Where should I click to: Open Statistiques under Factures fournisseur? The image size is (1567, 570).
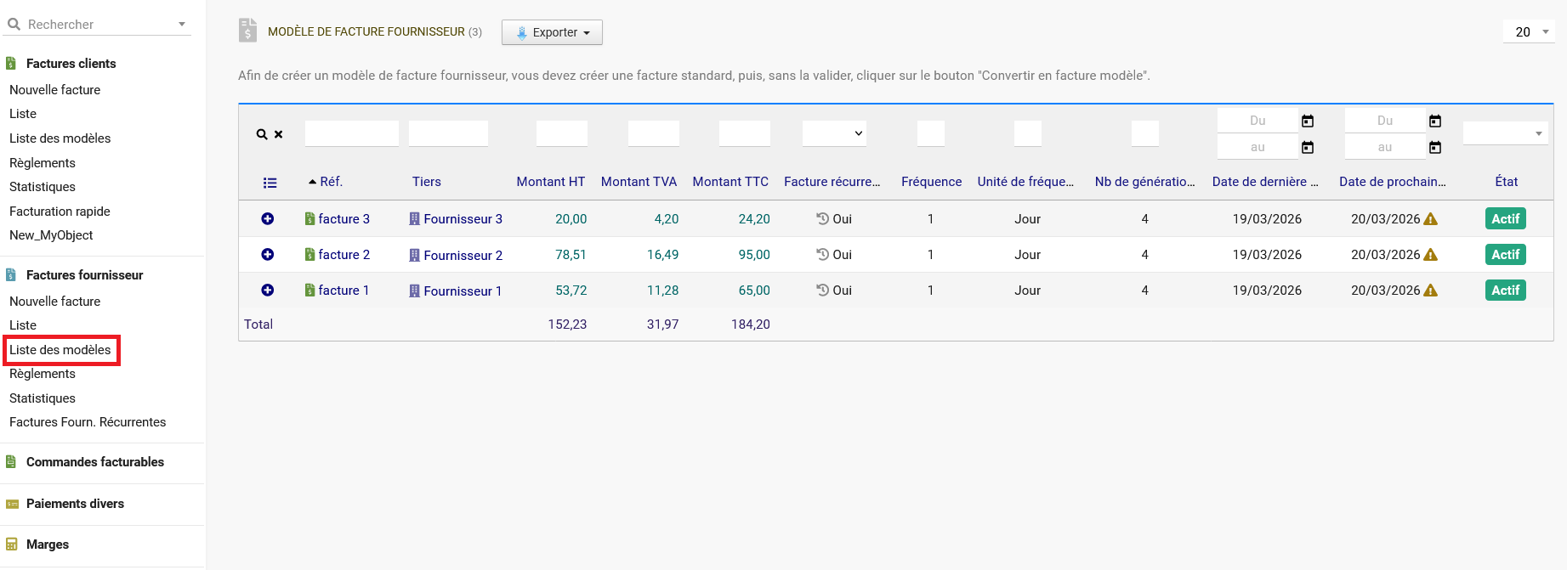(x=43, y=398)
